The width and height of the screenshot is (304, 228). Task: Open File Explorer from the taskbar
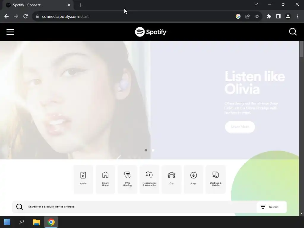click(36, 222)
